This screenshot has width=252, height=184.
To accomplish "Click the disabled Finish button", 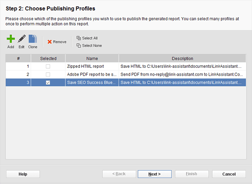I will pos(191,174).
